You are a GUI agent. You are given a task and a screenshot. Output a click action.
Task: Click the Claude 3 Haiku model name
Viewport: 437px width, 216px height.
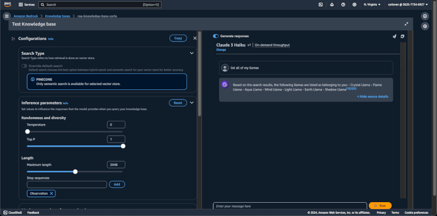(x=231, y=45)
